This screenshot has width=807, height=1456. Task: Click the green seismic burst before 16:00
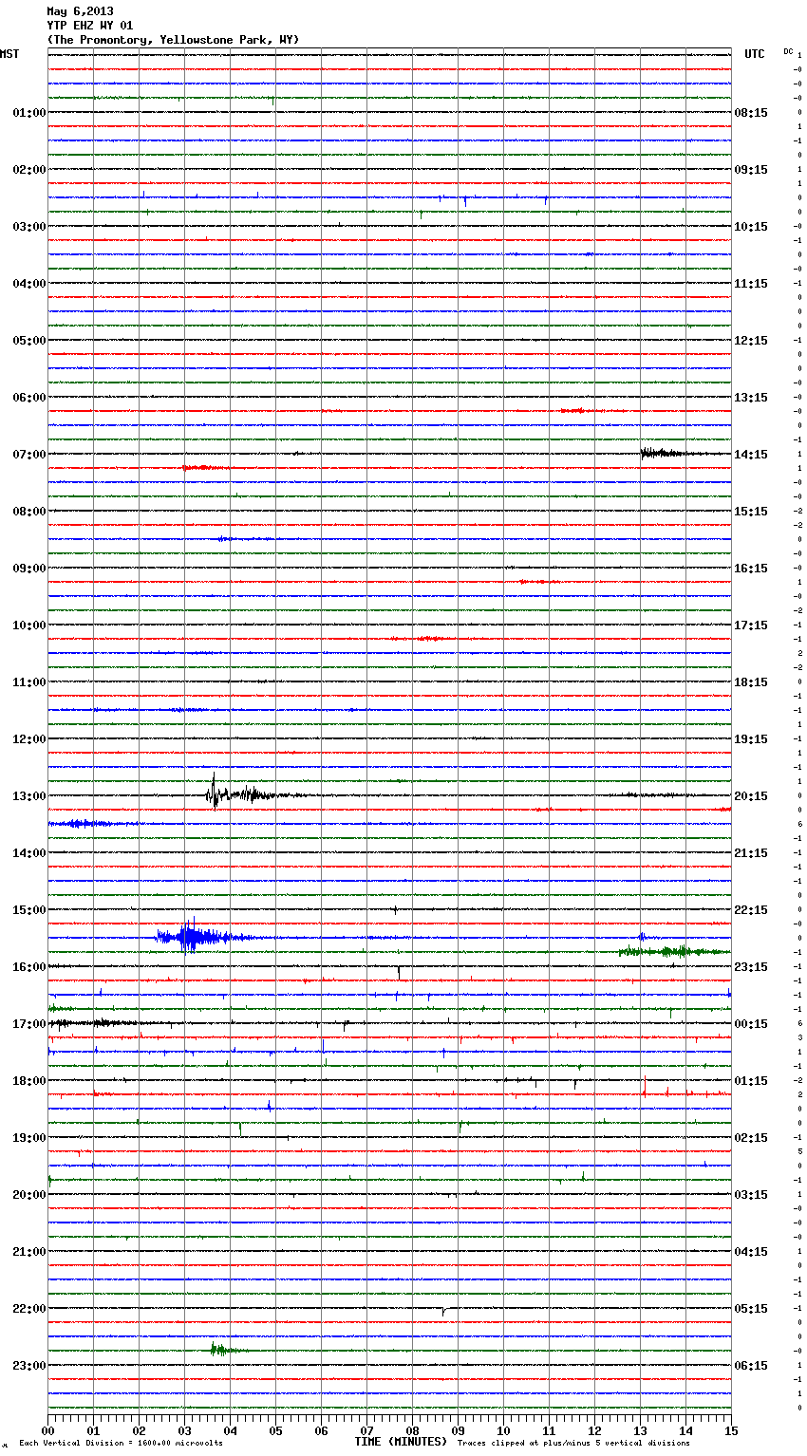[x=674, y=951]
